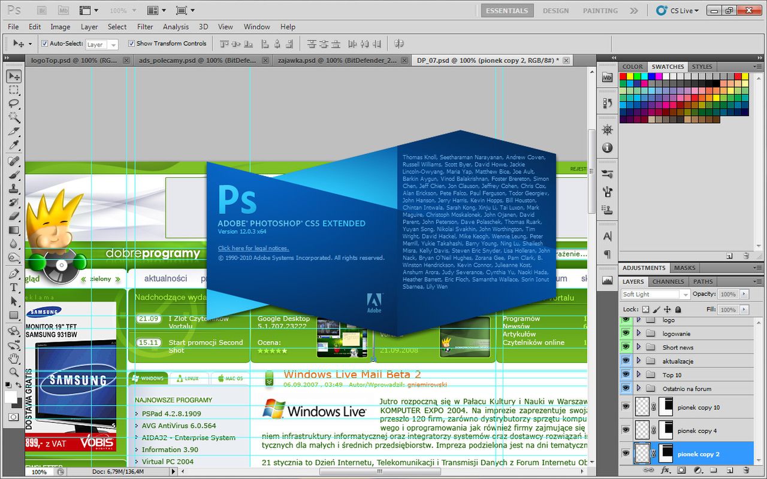Uncheck Show Transform Controls checkbox
Viewport: 767px width, 479px height.
(x=131, y=44)
